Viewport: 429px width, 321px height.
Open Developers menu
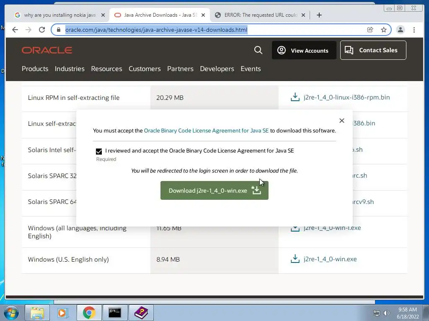[x=217, y=69]
